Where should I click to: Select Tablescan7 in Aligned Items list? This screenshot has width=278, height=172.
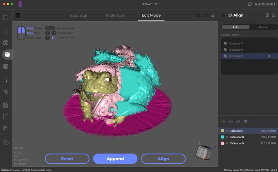coord(249,44)
